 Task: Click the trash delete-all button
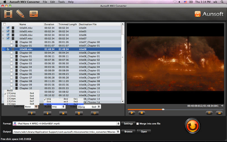(79, 113)
